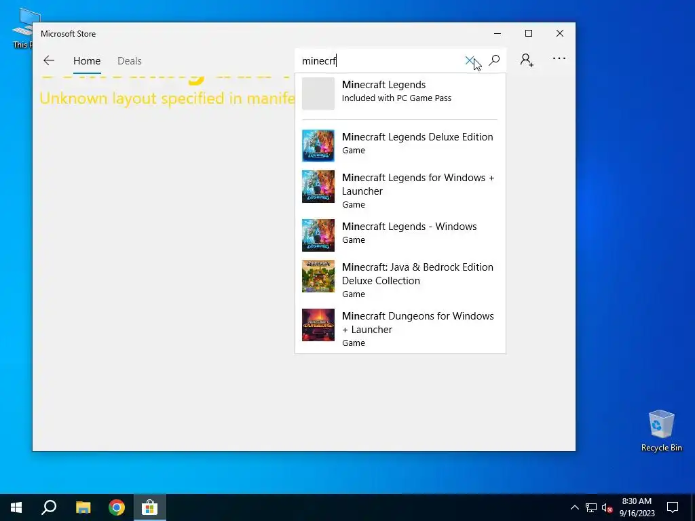Launch Google Chrome from the taskbar
The width and height of the screenshot is (695, 521).
(x=117, y=507)
